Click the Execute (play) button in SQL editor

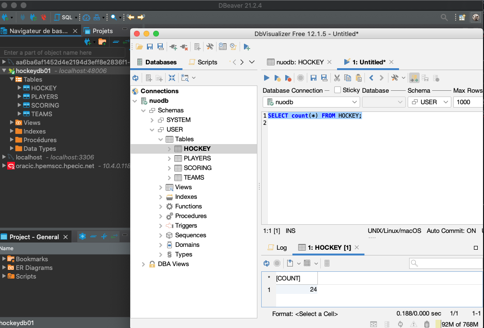click(266, 78)
